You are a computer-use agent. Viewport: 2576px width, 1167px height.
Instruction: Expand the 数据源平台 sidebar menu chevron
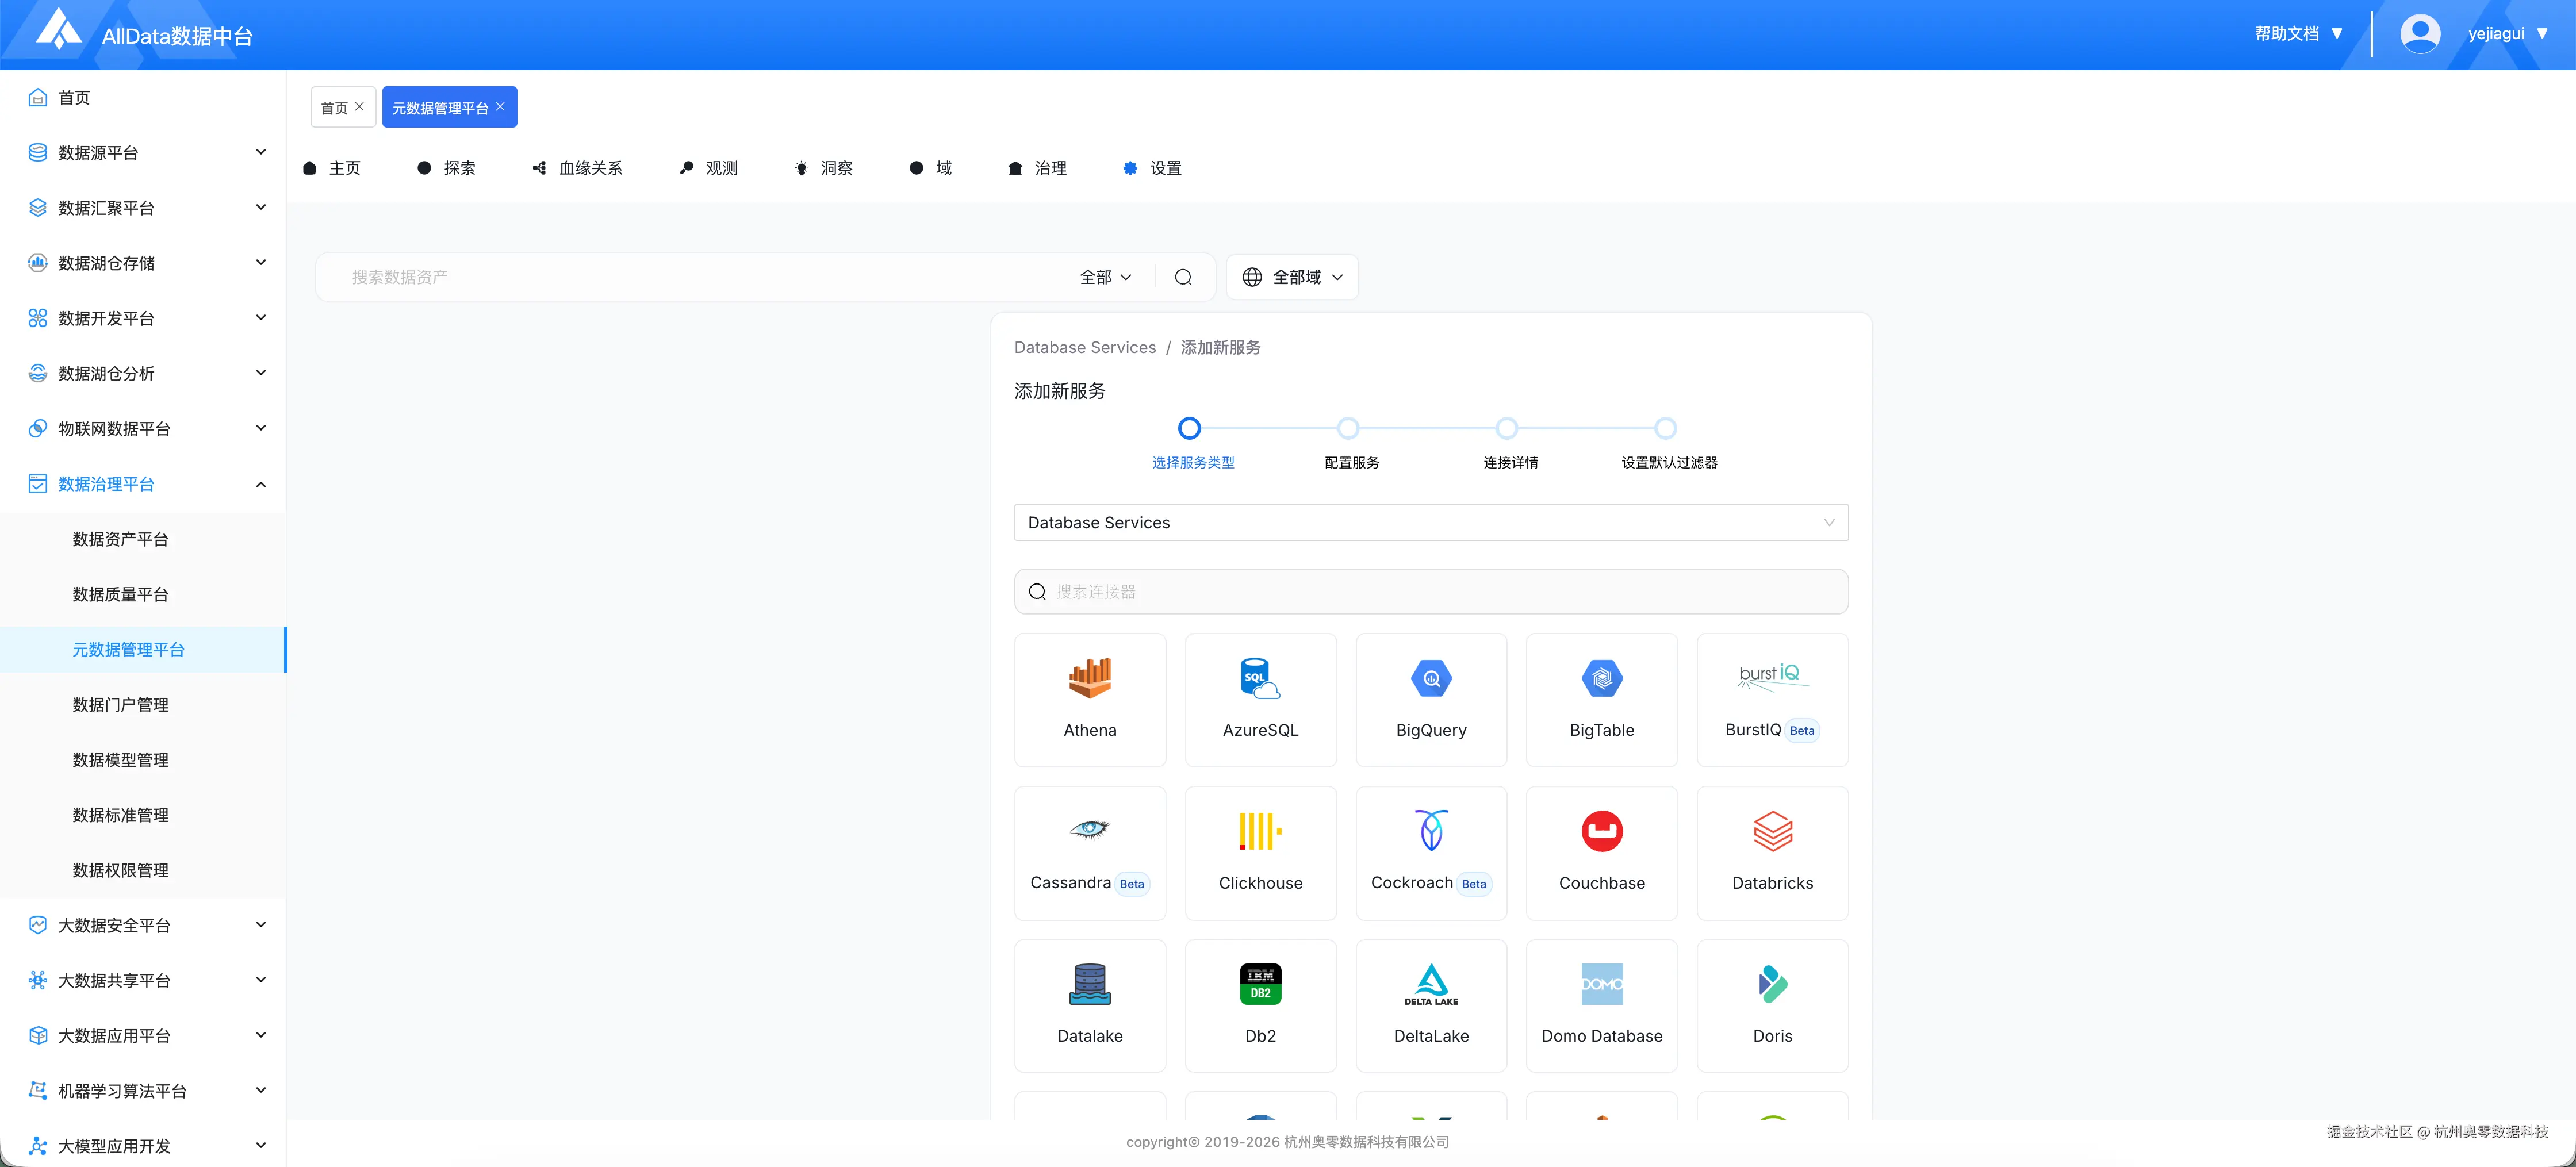point(261,152)
